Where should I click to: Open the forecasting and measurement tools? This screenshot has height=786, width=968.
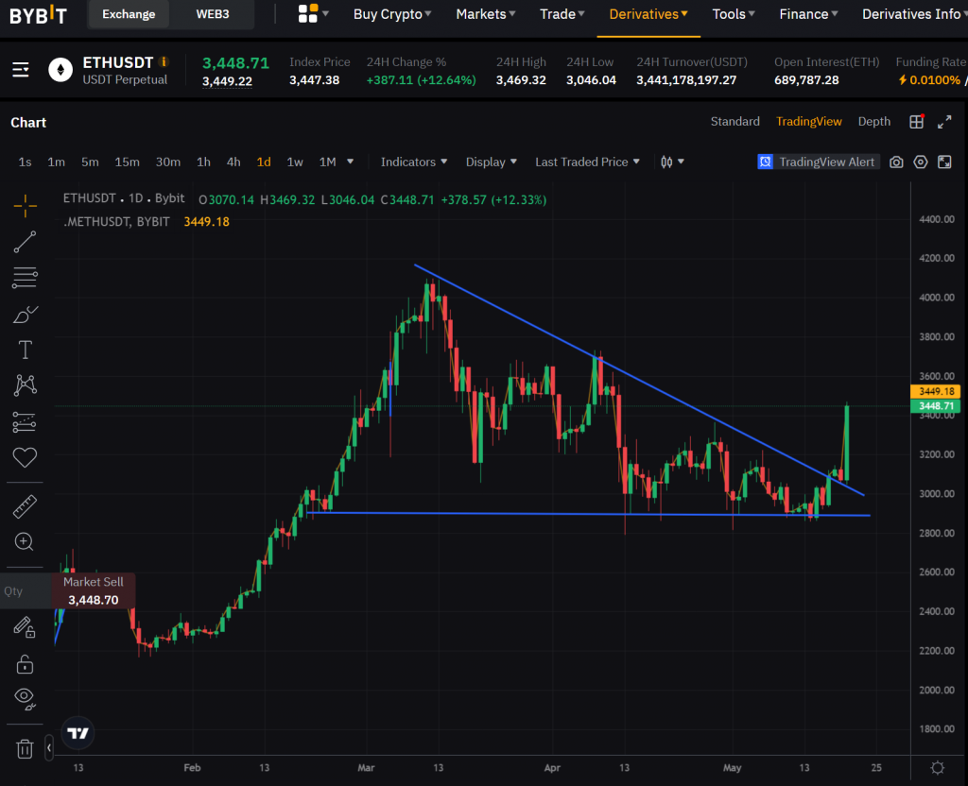[25, 422]
